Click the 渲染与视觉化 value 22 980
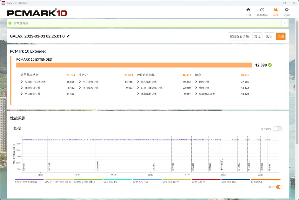 [187, 88]
